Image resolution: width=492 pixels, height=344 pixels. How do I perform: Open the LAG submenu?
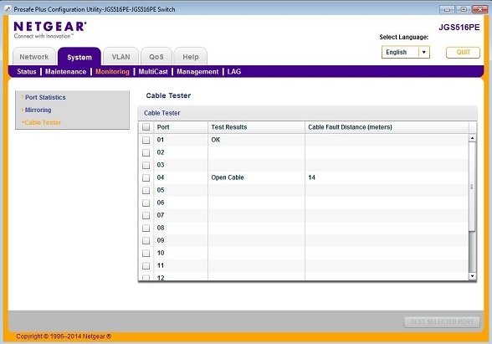[234, 72]
